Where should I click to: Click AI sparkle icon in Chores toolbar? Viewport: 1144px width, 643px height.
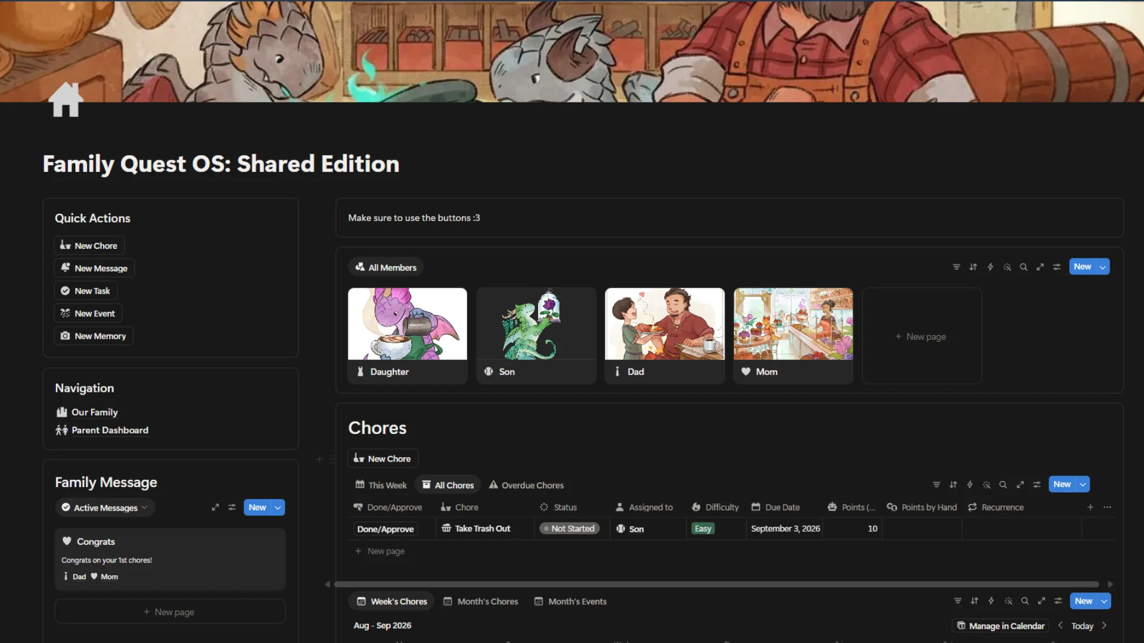click(987, 485)
